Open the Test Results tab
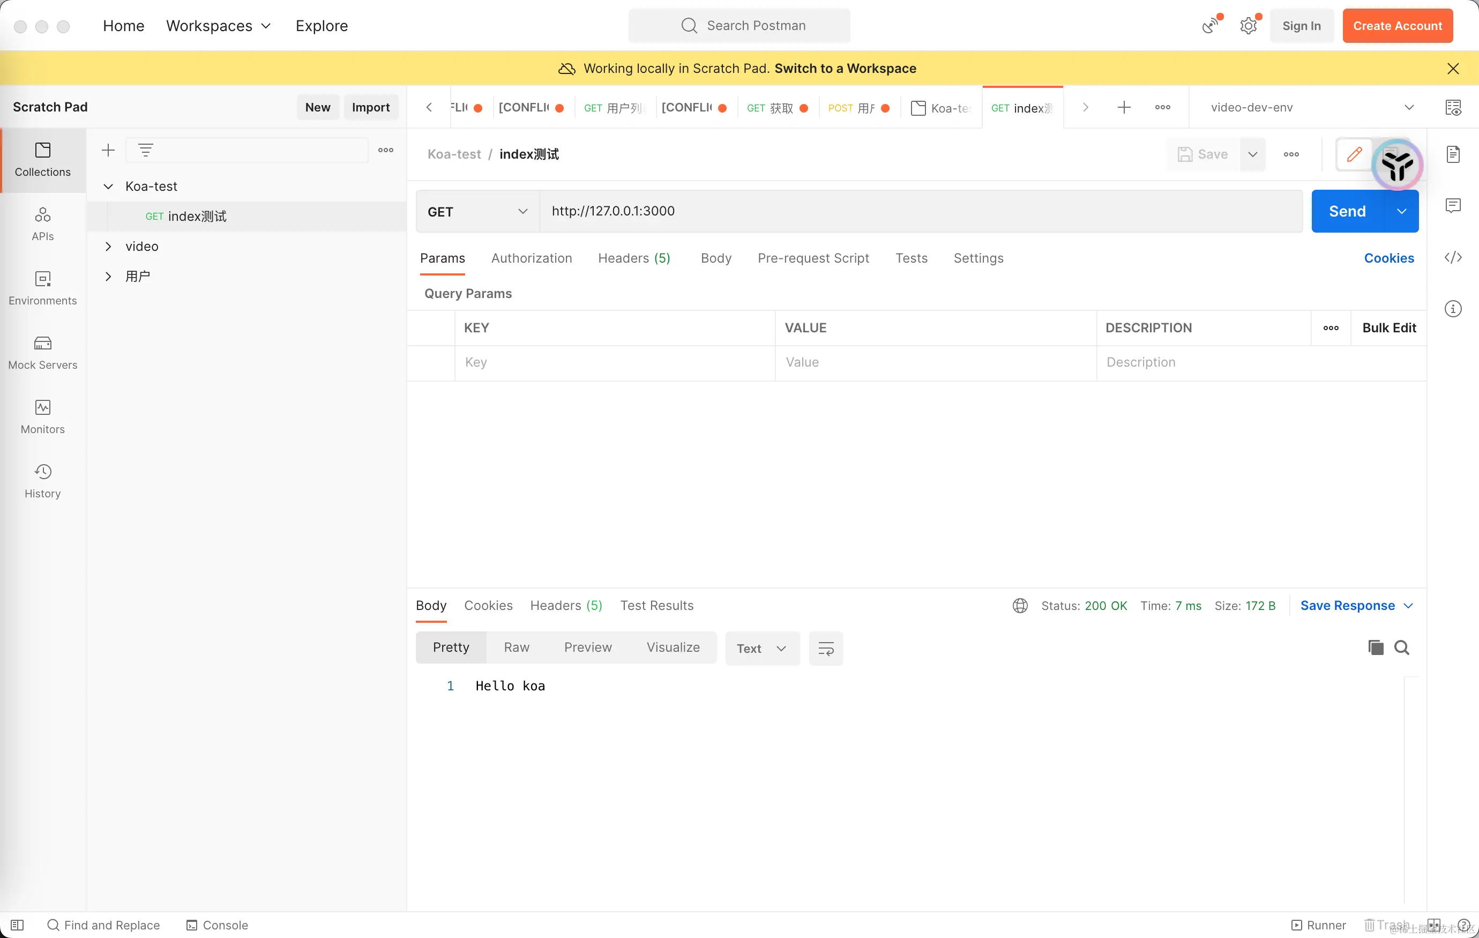Screen dimensions: 1479x938 pyautogui.click(x=656, y=606)
